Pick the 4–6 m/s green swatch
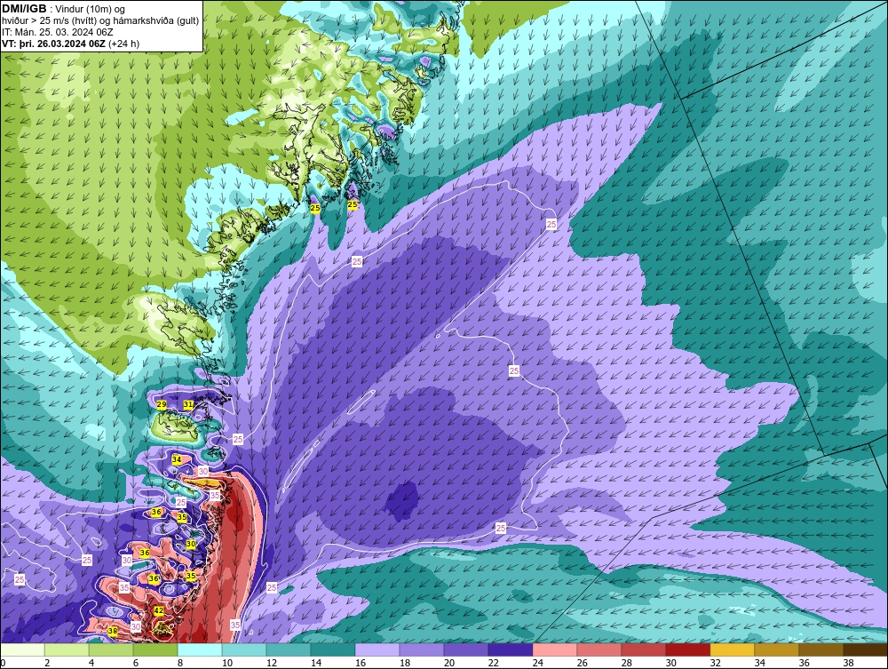Image resolution: width=888 pixels, height=669 pixels. pyautogui.click(x=111, y=649)
